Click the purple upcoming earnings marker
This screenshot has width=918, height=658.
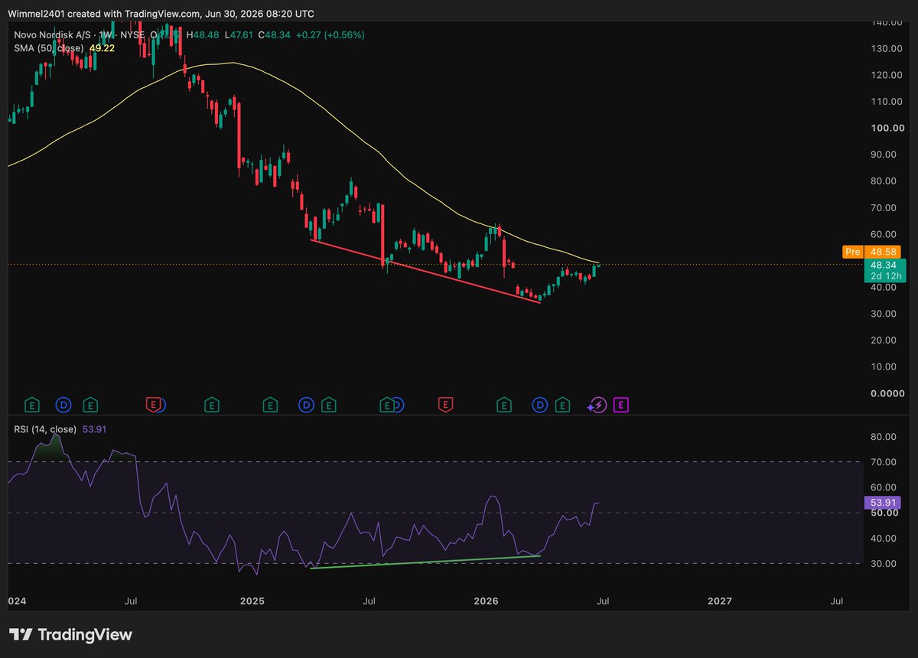(x=621, y=404)
